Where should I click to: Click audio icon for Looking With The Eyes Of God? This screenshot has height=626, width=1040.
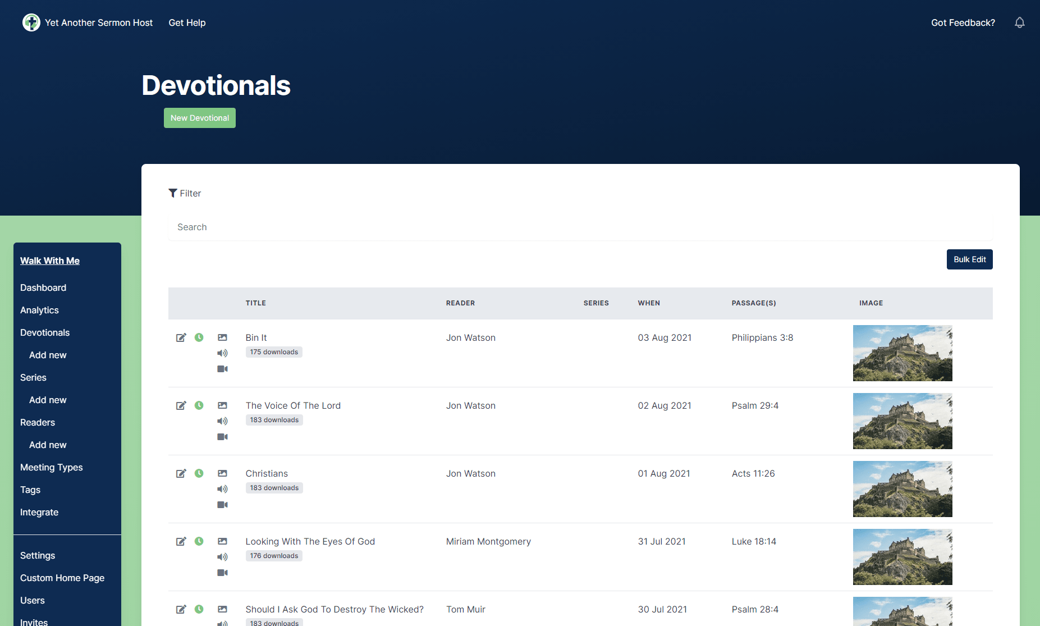(x=222, y=557)
